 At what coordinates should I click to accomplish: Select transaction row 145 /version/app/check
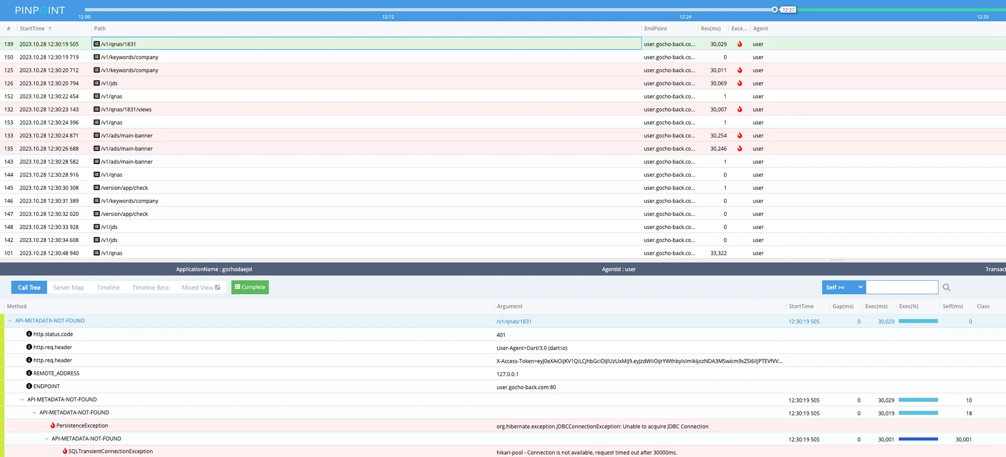503,188
